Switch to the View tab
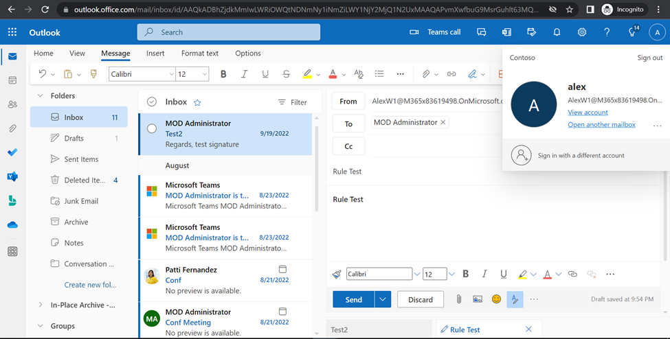The height and width of the screenshot is (339, 670). pos(78,54)
